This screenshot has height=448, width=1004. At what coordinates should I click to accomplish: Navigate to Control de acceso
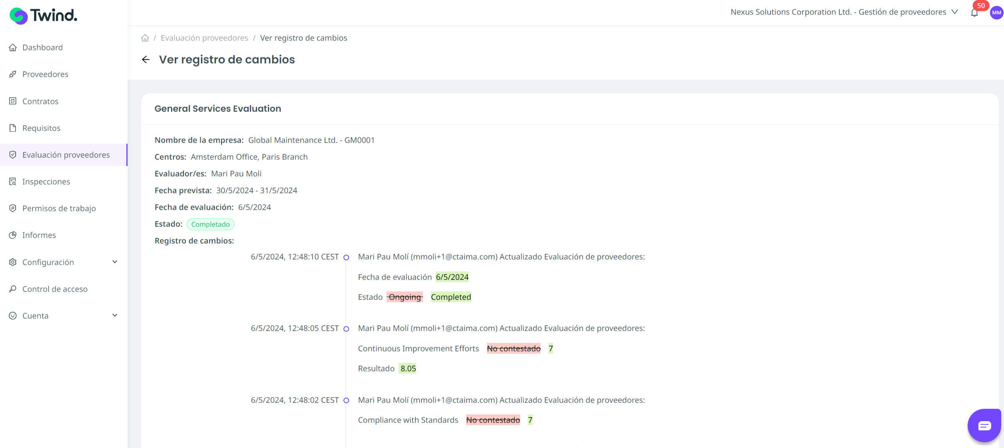click(x=55, y=289)
